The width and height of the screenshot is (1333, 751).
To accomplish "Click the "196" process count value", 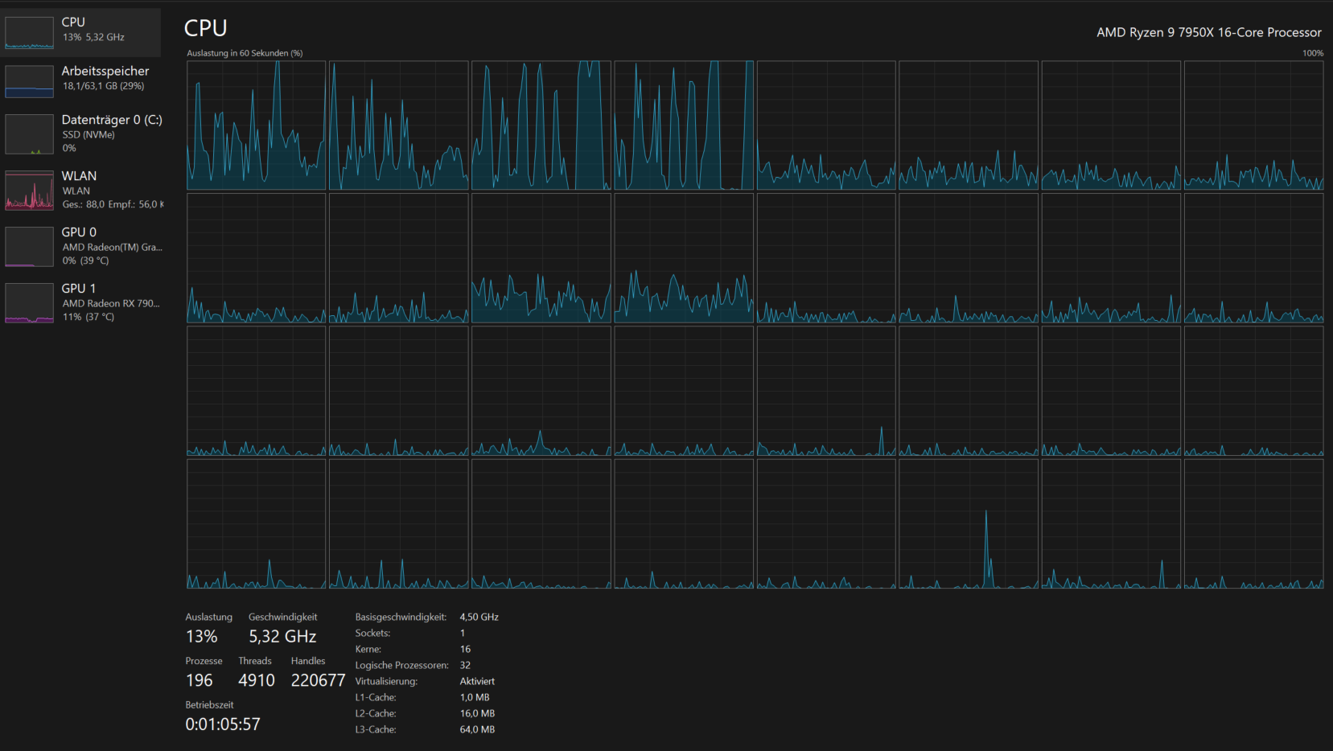I will coord(199,680).
